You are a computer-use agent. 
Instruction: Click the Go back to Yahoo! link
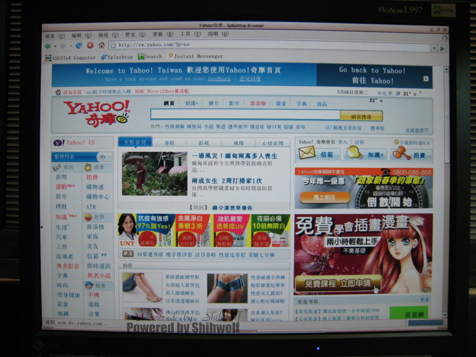click(x=372, y=71)
